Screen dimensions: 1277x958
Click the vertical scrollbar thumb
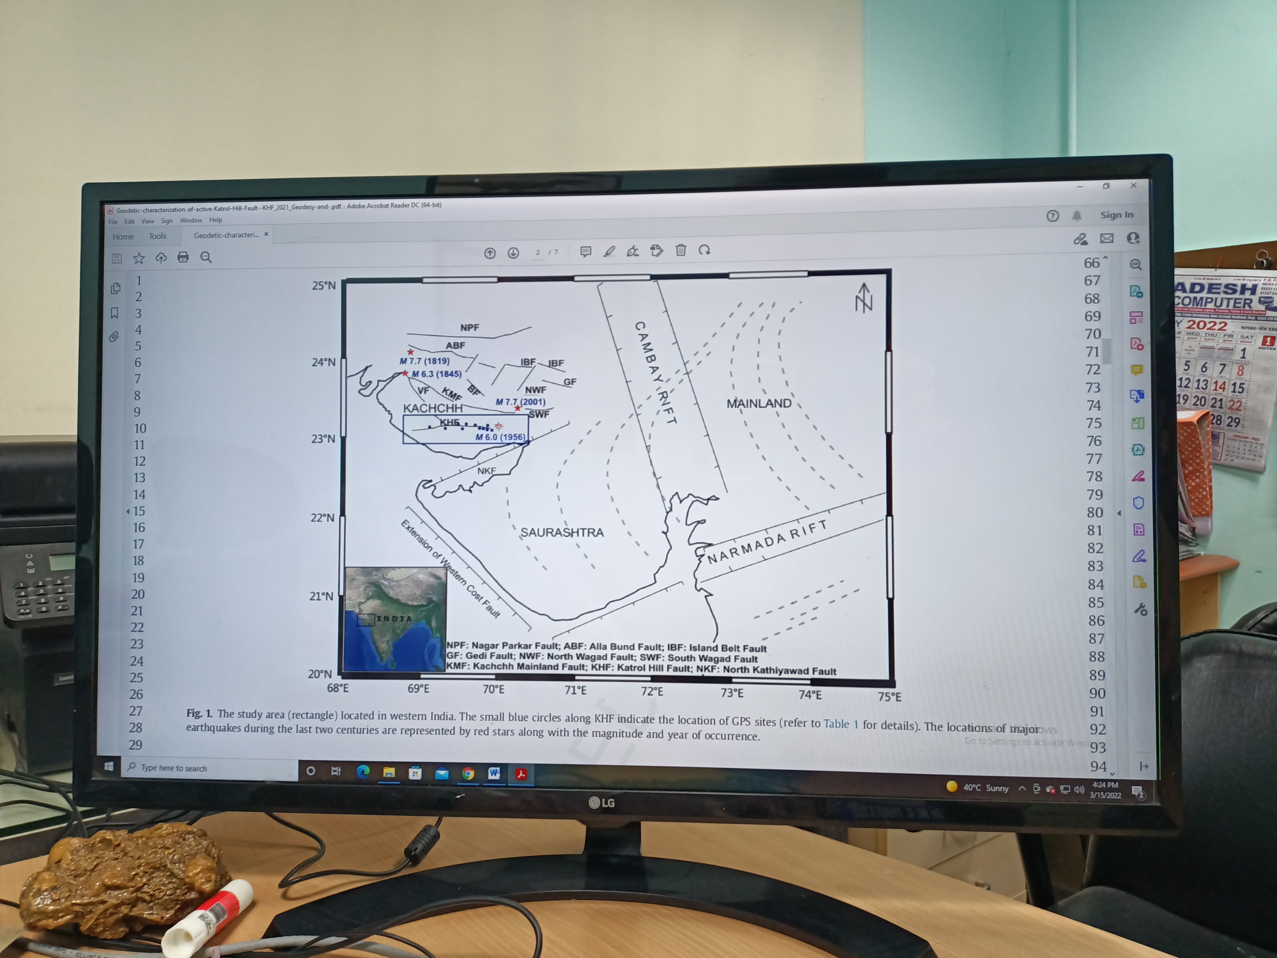tap(1106, 351)
